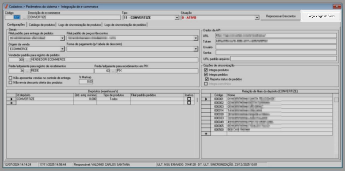Click the new-row asterisk in the Depósitos grid
Image resolution: width=345 pixels, height=171 pixels.
click(x=11, y=103)
